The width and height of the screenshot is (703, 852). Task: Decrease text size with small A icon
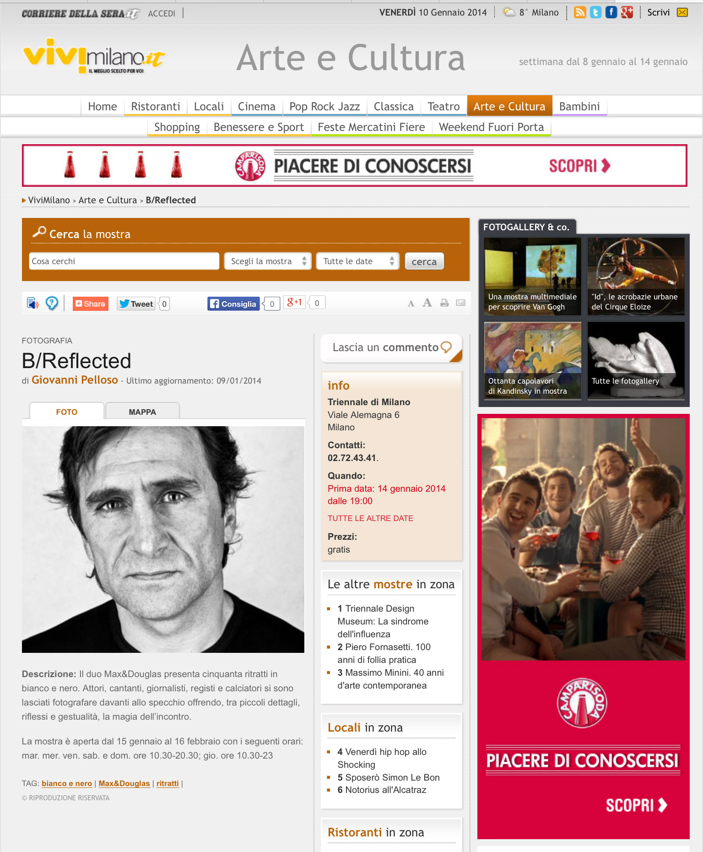[411, 304]
